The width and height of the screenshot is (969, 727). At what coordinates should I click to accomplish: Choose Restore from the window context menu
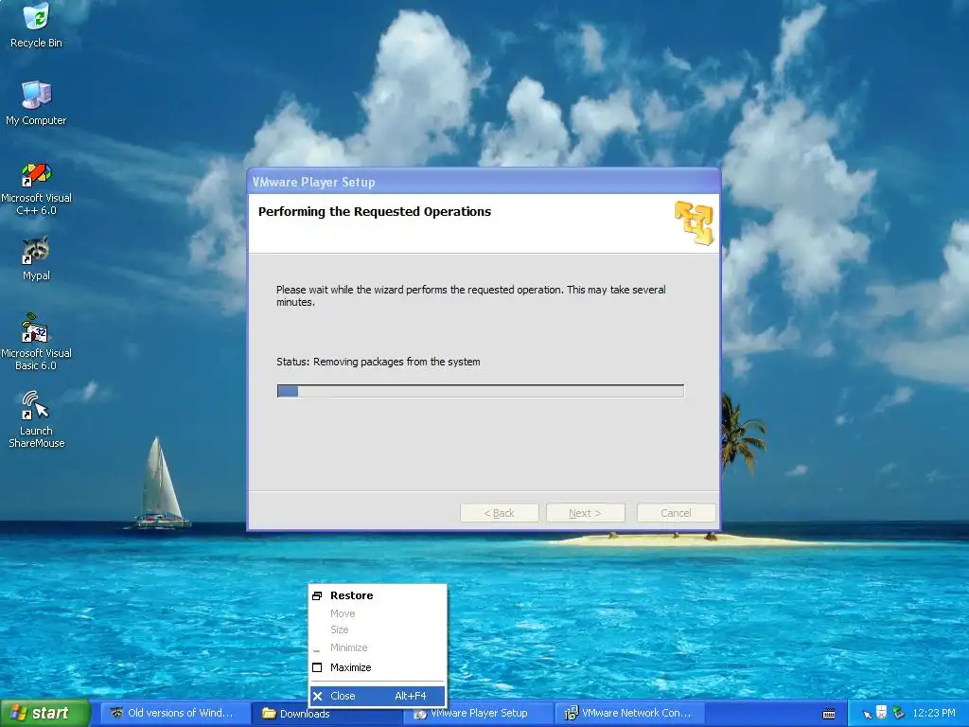[377, 595]
